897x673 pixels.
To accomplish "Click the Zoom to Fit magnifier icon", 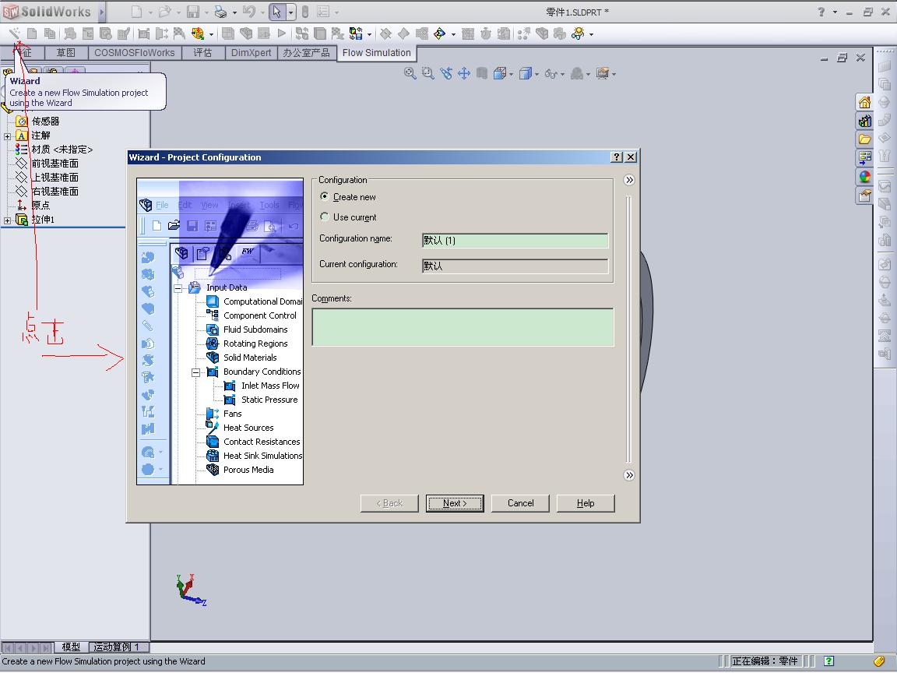I will pos(410,73).
